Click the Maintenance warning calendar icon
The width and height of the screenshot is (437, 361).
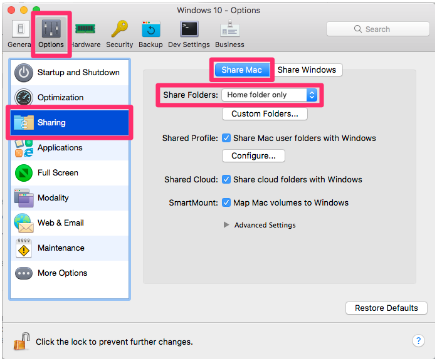click(24, 248)
